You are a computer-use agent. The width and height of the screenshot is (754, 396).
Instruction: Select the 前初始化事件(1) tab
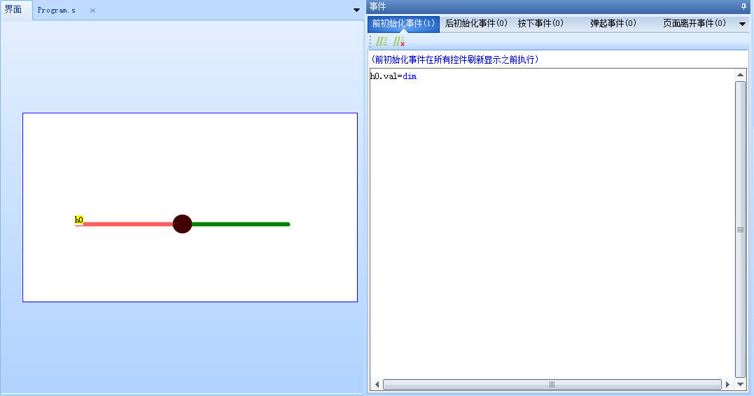(403, 24)
